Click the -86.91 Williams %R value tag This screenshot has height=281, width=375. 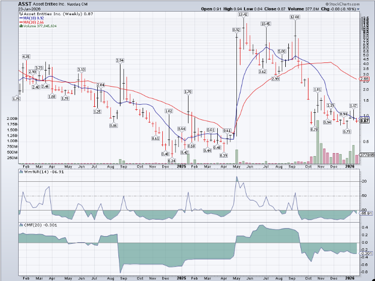click(x=366, y=214)
